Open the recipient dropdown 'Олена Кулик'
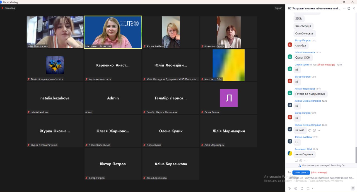This screenshot has height=192, width=357. tap(301, 173)
